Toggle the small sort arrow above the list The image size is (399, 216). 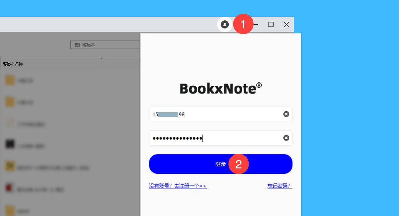point(102,58)
